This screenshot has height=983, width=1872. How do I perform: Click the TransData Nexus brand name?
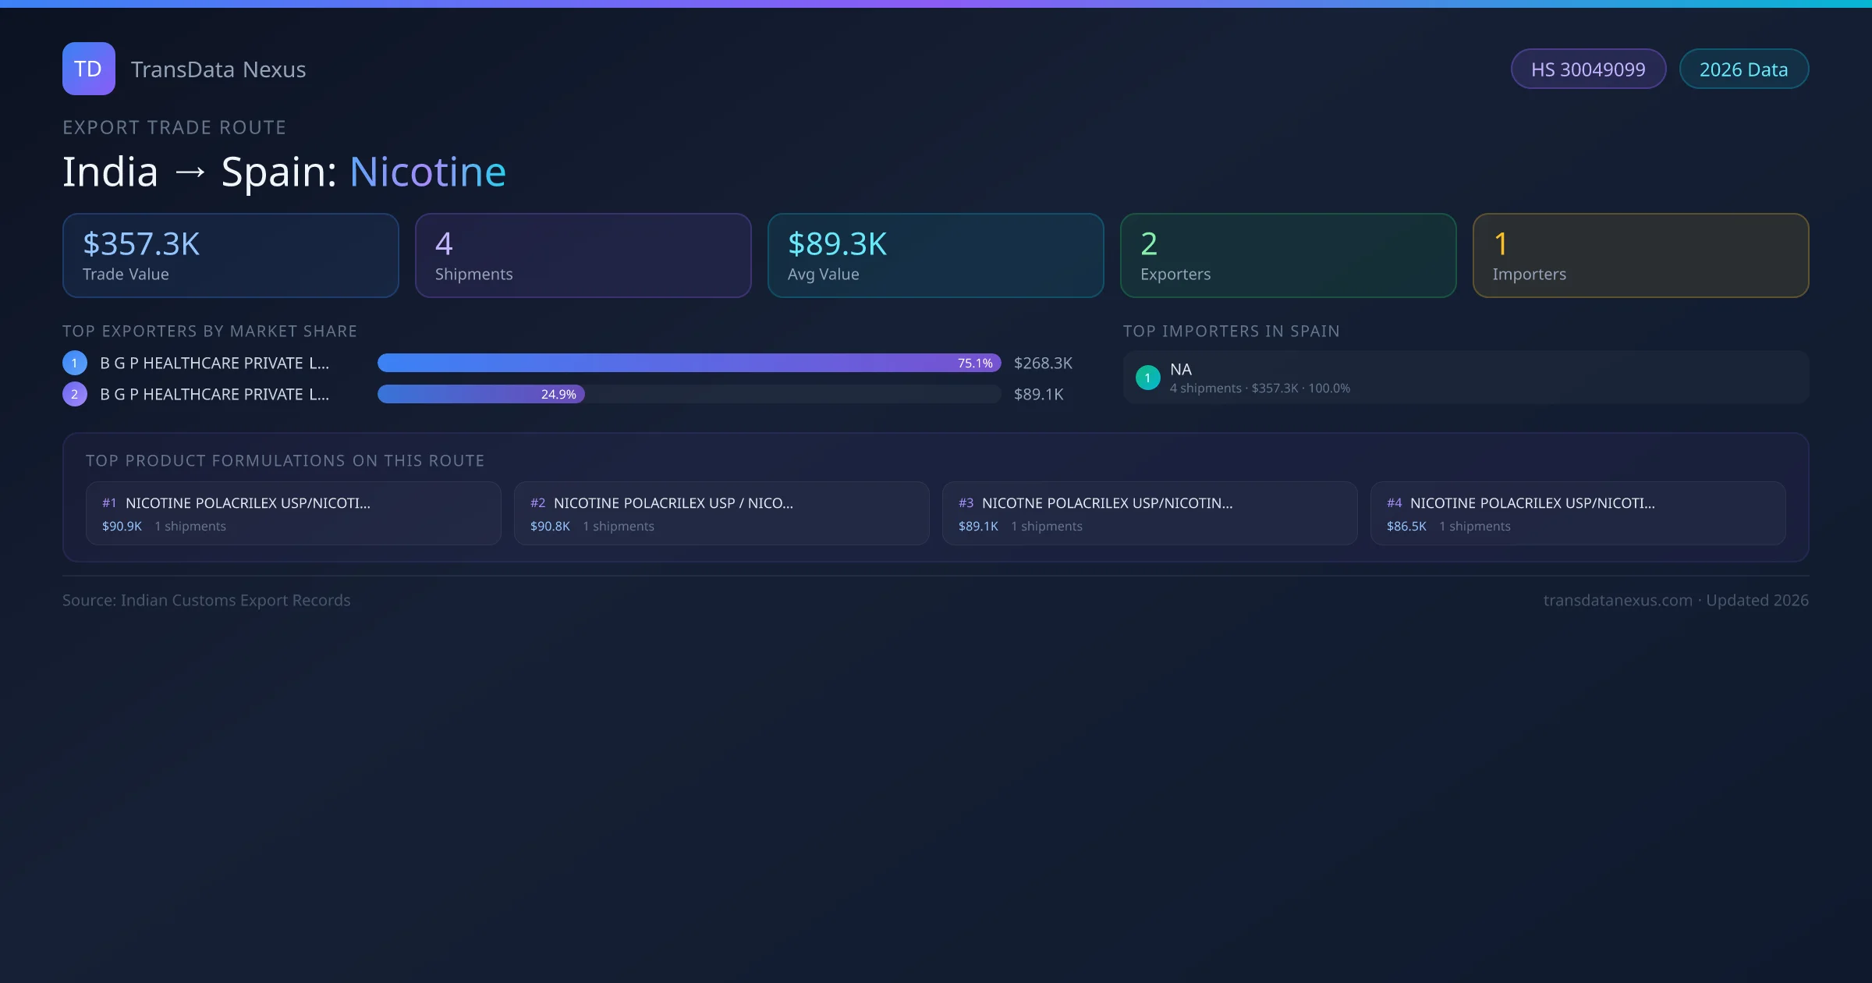pos(218,69)
